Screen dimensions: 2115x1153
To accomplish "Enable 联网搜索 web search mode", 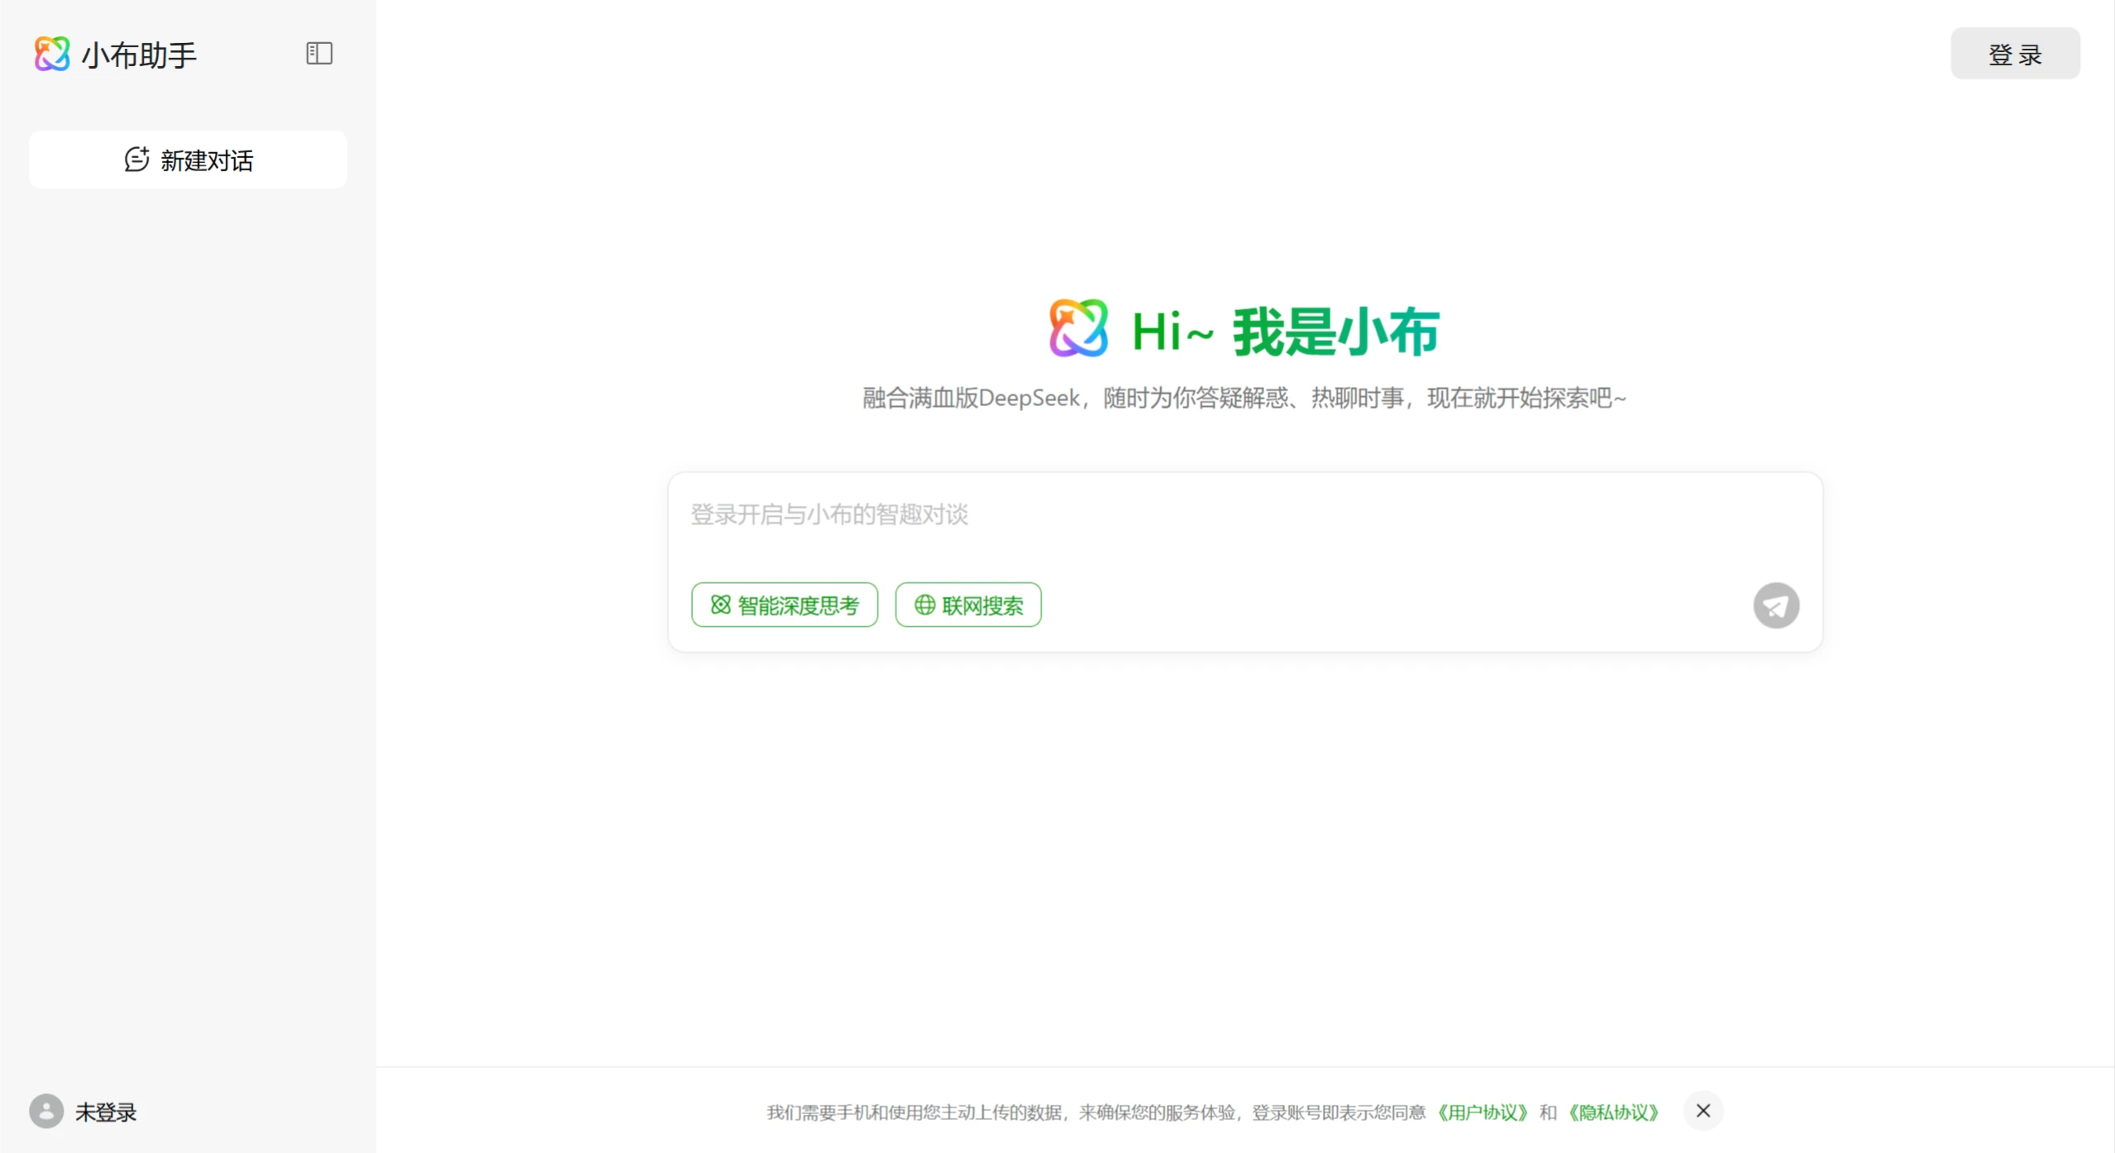I will point(967,605).
